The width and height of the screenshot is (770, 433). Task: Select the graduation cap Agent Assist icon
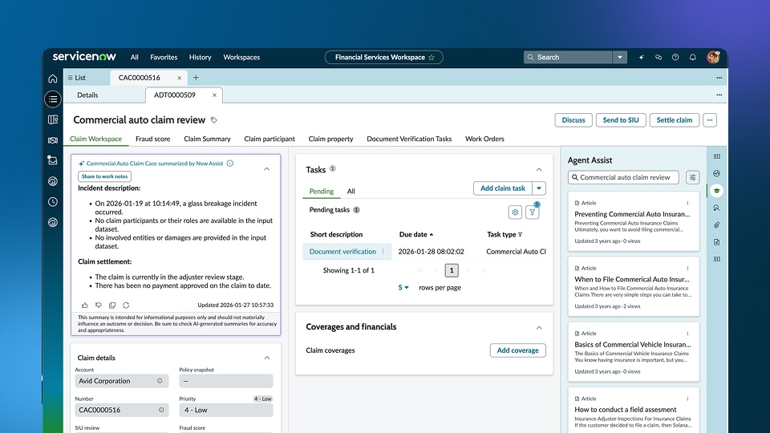(x=716, y=191)
